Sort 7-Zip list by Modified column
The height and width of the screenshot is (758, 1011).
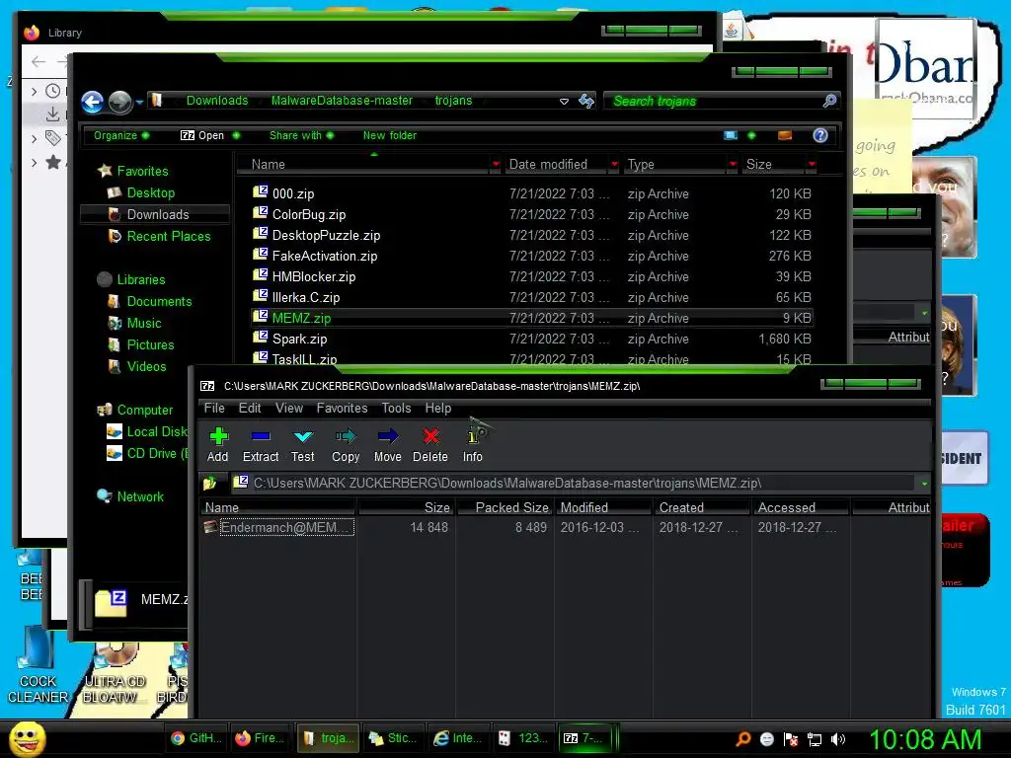[603, 507]
